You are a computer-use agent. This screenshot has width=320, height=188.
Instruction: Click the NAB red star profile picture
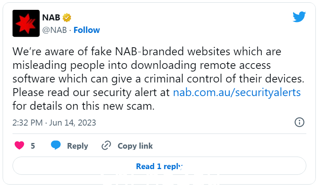point(26,23)
